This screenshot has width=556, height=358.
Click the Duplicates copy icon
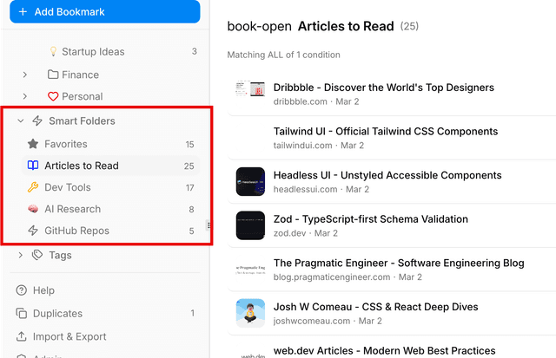tap(21, 314)
